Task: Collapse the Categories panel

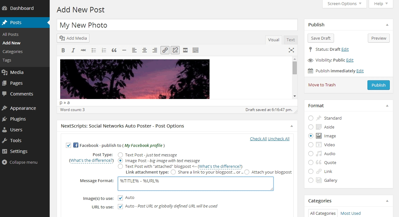Action: [x=387, y=201]
